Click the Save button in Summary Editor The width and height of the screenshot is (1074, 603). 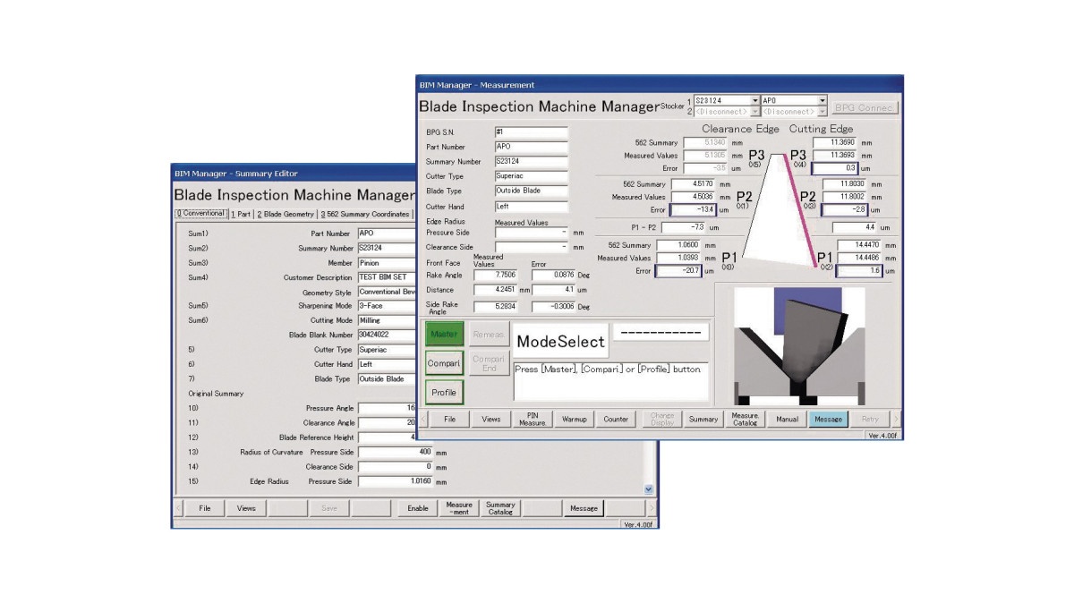pos(328,508)
